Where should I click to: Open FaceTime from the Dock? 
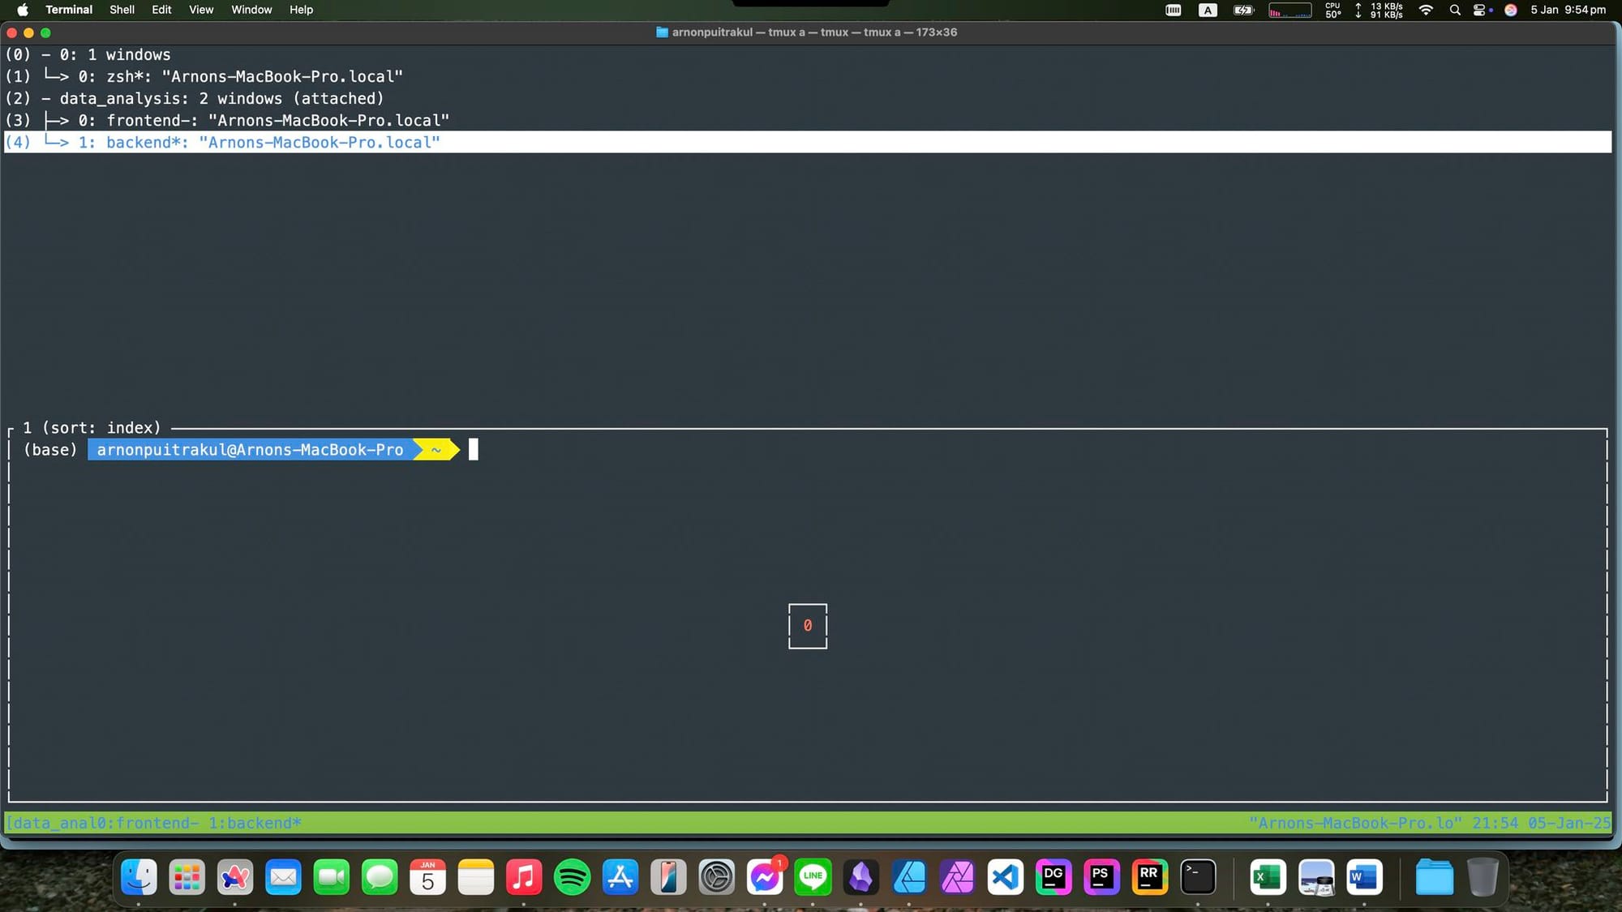[331, 877]
